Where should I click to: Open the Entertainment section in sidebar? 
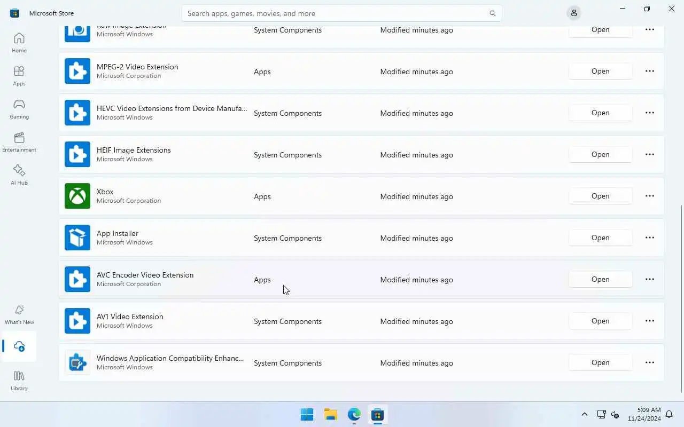(19, 142)
